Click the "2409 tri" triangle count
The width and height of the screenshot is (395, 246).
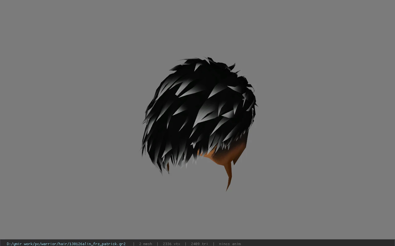(x=199, y=244)
